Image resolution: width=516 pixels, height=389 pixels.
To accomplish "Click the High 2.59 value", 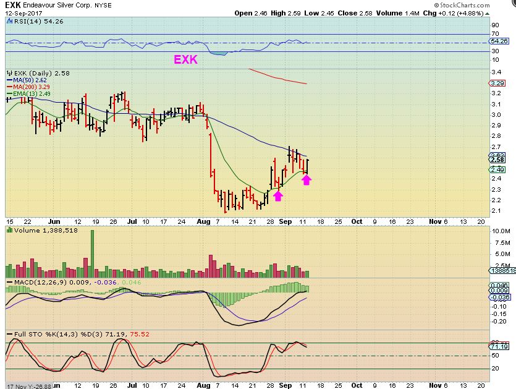I will tap(285, 13).
